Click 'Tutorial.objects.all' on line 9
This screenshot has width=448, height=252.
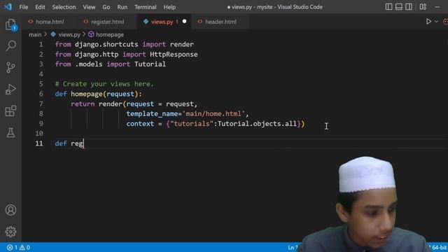click(x=257, y=123)
